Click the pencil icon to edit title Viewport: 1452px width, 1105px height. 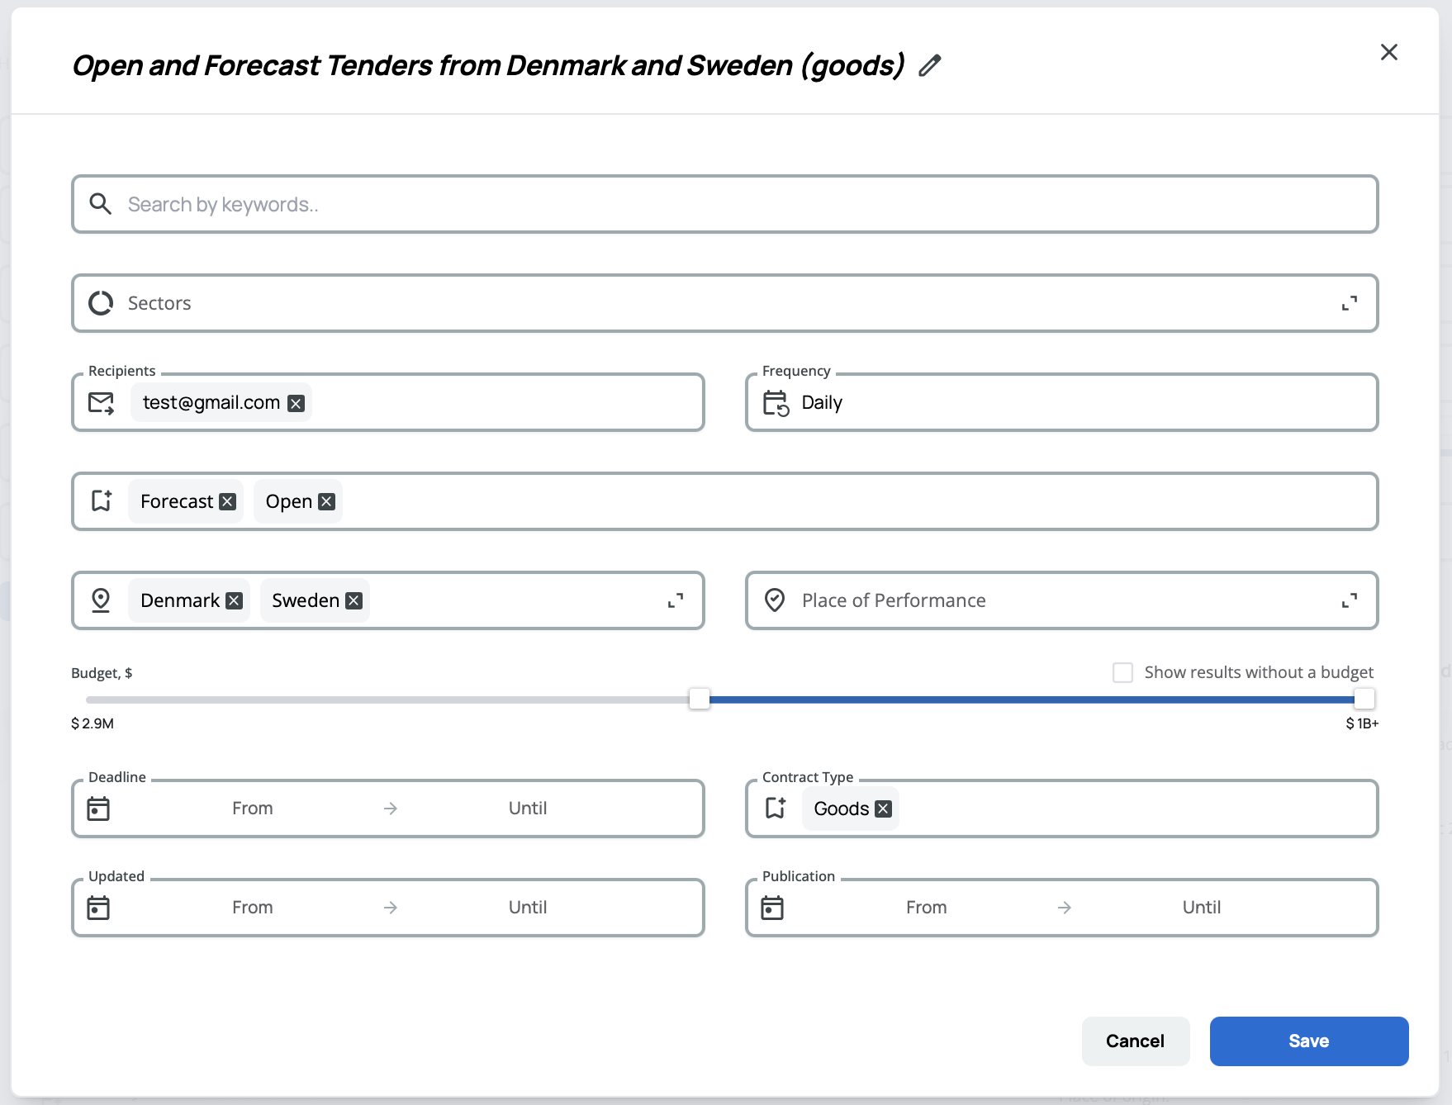(930, 65)
